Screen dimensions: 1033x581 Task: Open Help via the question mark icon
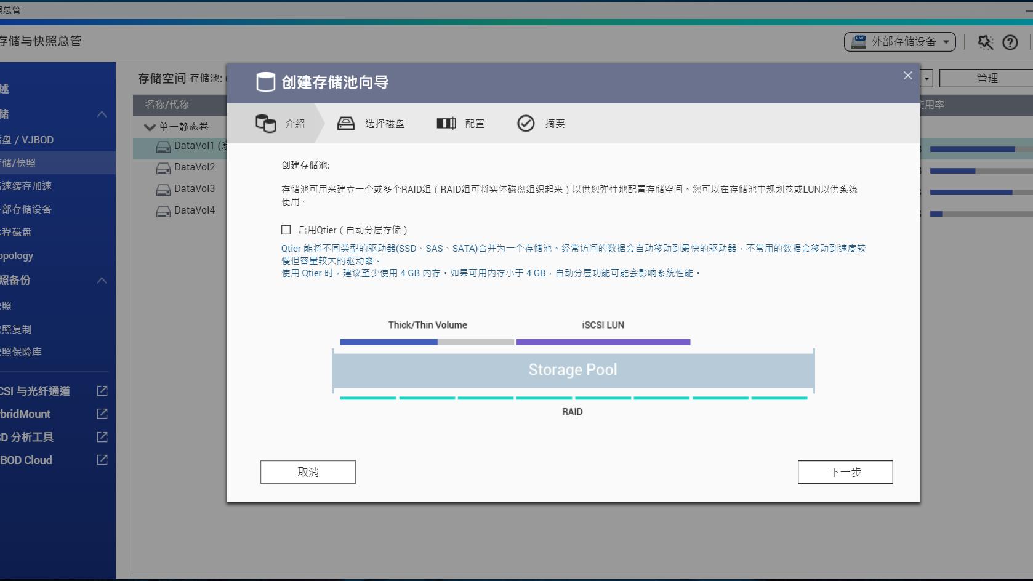click(1010, 42)
